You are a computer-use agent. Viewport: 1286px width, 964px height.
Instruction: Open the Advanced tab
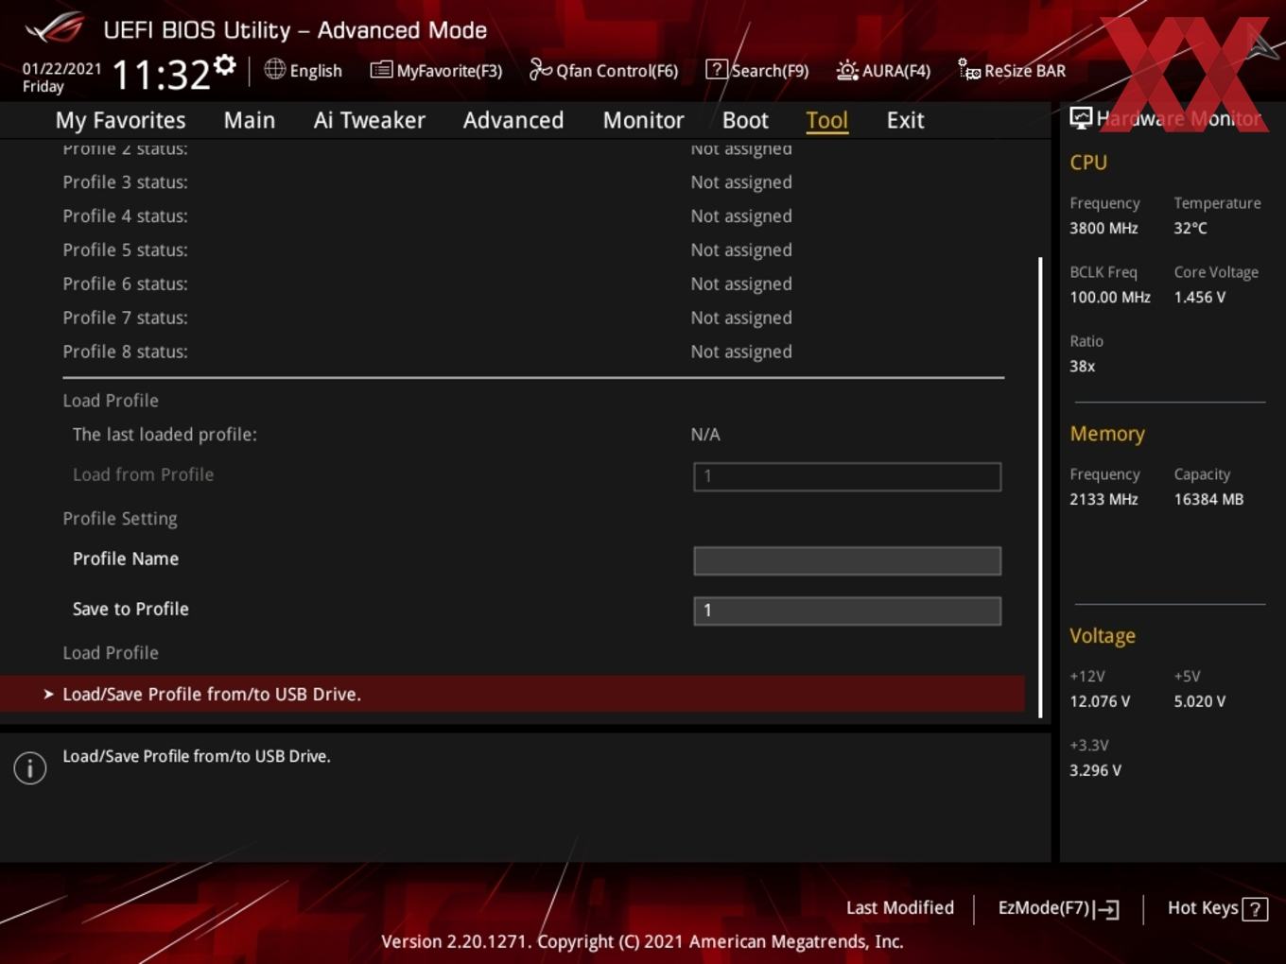513,120
